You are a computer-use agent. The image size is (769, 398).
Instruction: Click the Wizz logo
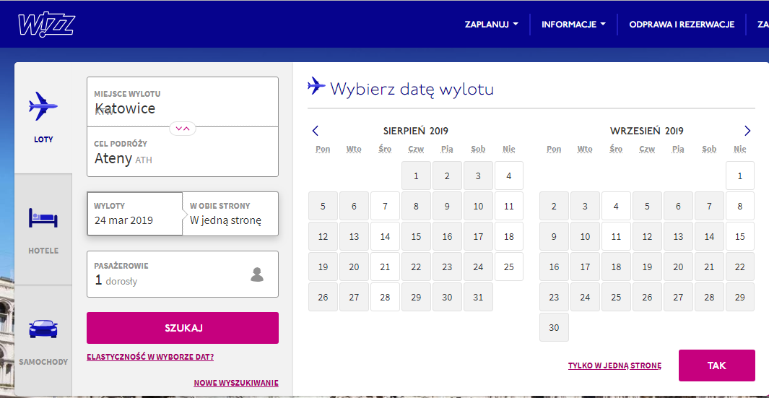pos(46,25)
